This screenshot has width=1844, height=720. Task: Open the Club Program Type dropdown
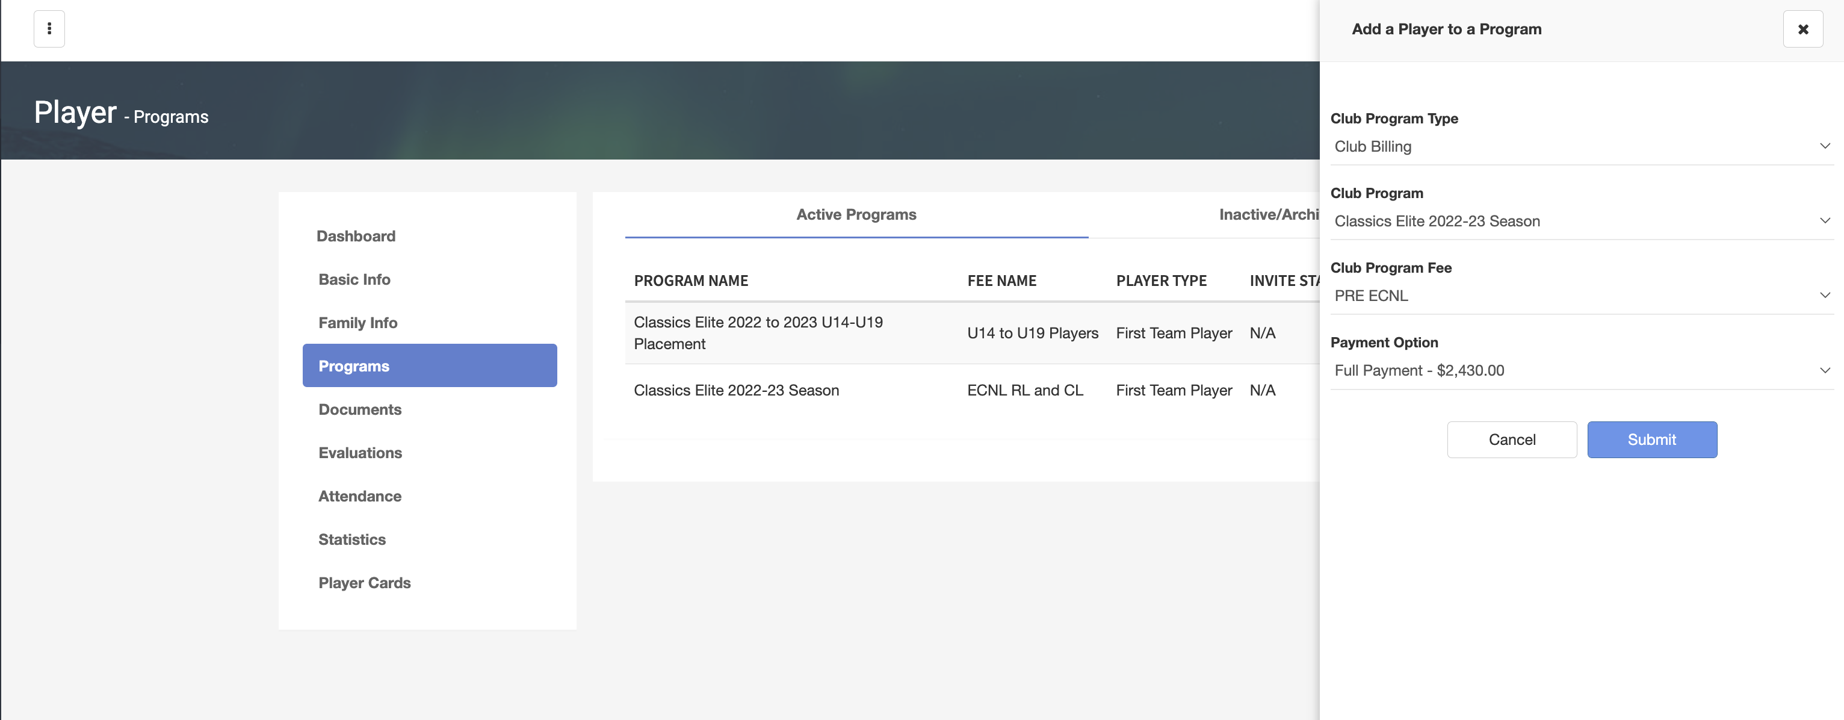[x=1581, y=147]
